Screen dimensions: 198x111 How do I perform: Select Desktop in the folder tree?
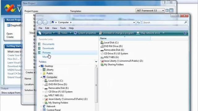tap(49, 66)
